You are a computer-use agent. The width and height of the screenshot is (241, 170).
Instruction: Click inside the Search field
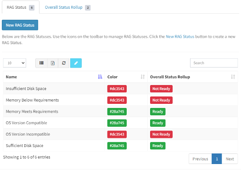(x=214, y=63)
